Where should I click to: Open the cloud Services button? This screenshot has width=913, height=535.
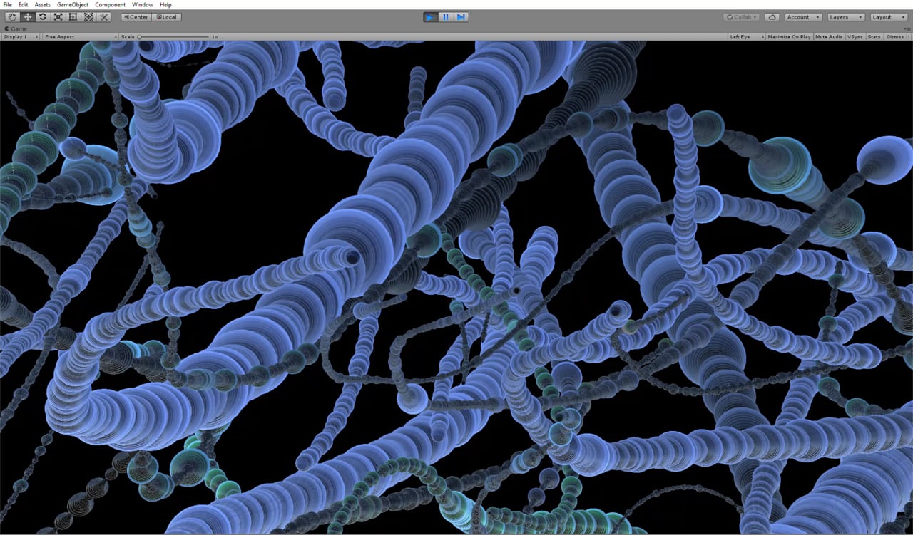click(x=772, y=16)
